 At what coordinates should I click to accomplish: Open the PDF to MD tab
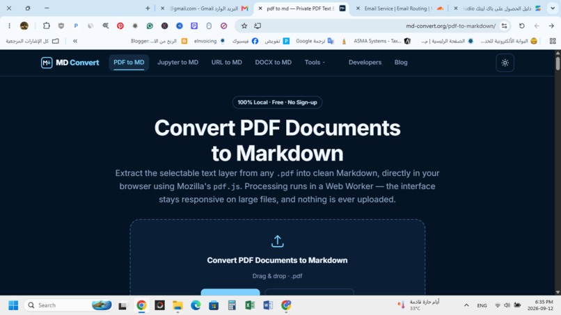point(129,63)
